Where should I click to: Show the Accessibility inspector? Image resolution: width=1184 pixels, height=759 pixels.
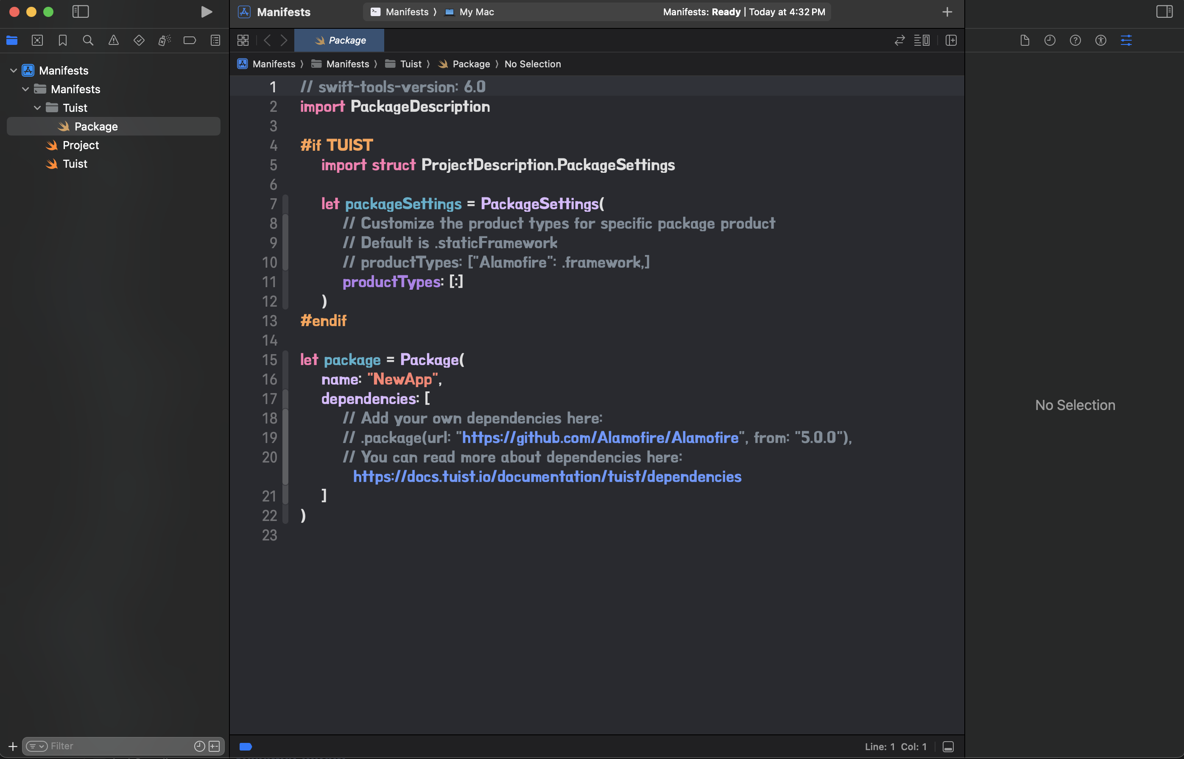[1100, 40]
